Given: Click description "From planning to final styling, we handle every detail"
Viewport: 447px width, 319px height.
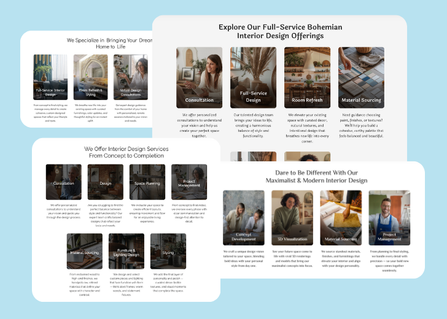Looking at the screenshot, I should (389, 261).
